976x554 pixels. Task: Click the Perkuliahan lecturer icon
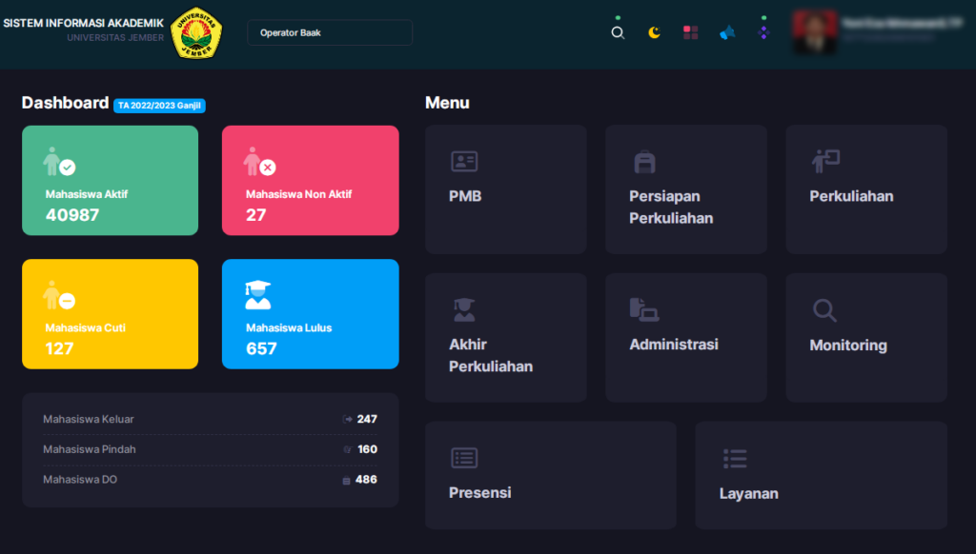[x=825, y=161]
